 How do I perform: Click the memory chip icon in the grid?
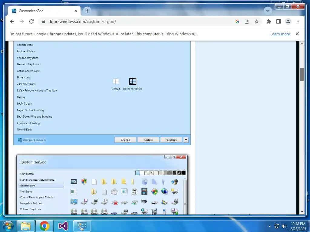tap(144, 201)
